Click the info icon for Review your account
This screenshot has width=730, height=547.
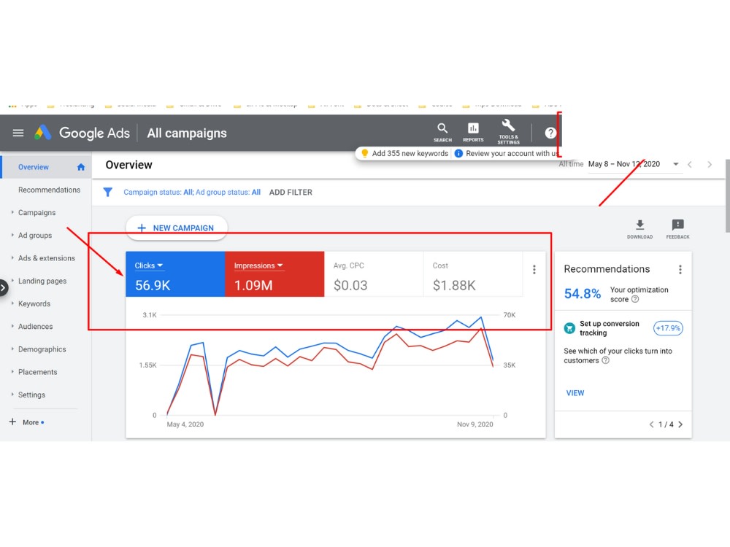click(x=458, y=153)
